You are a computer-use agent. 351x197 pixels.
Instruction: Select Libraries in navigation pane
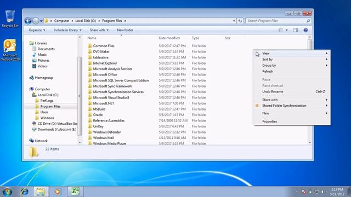(x=41, y=43)
